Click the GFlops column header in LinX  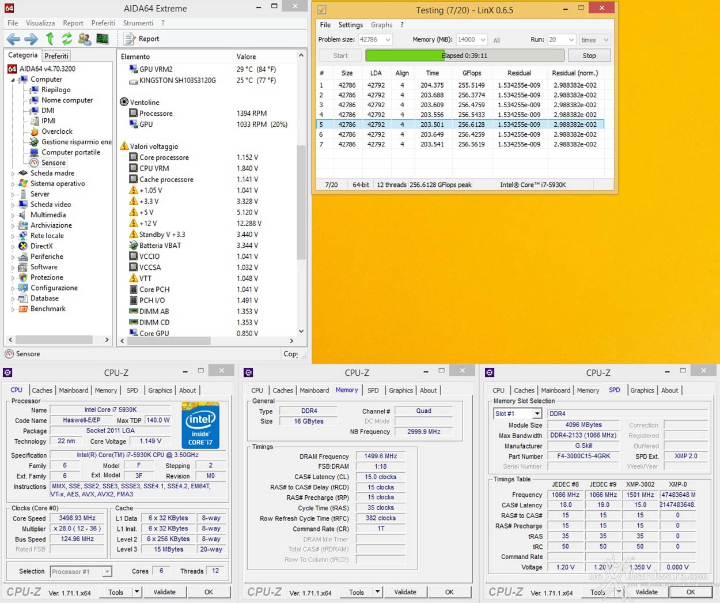coord(472,73)
